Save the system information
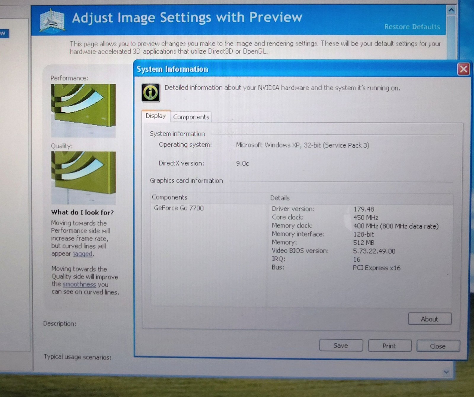 click(341, 345)
